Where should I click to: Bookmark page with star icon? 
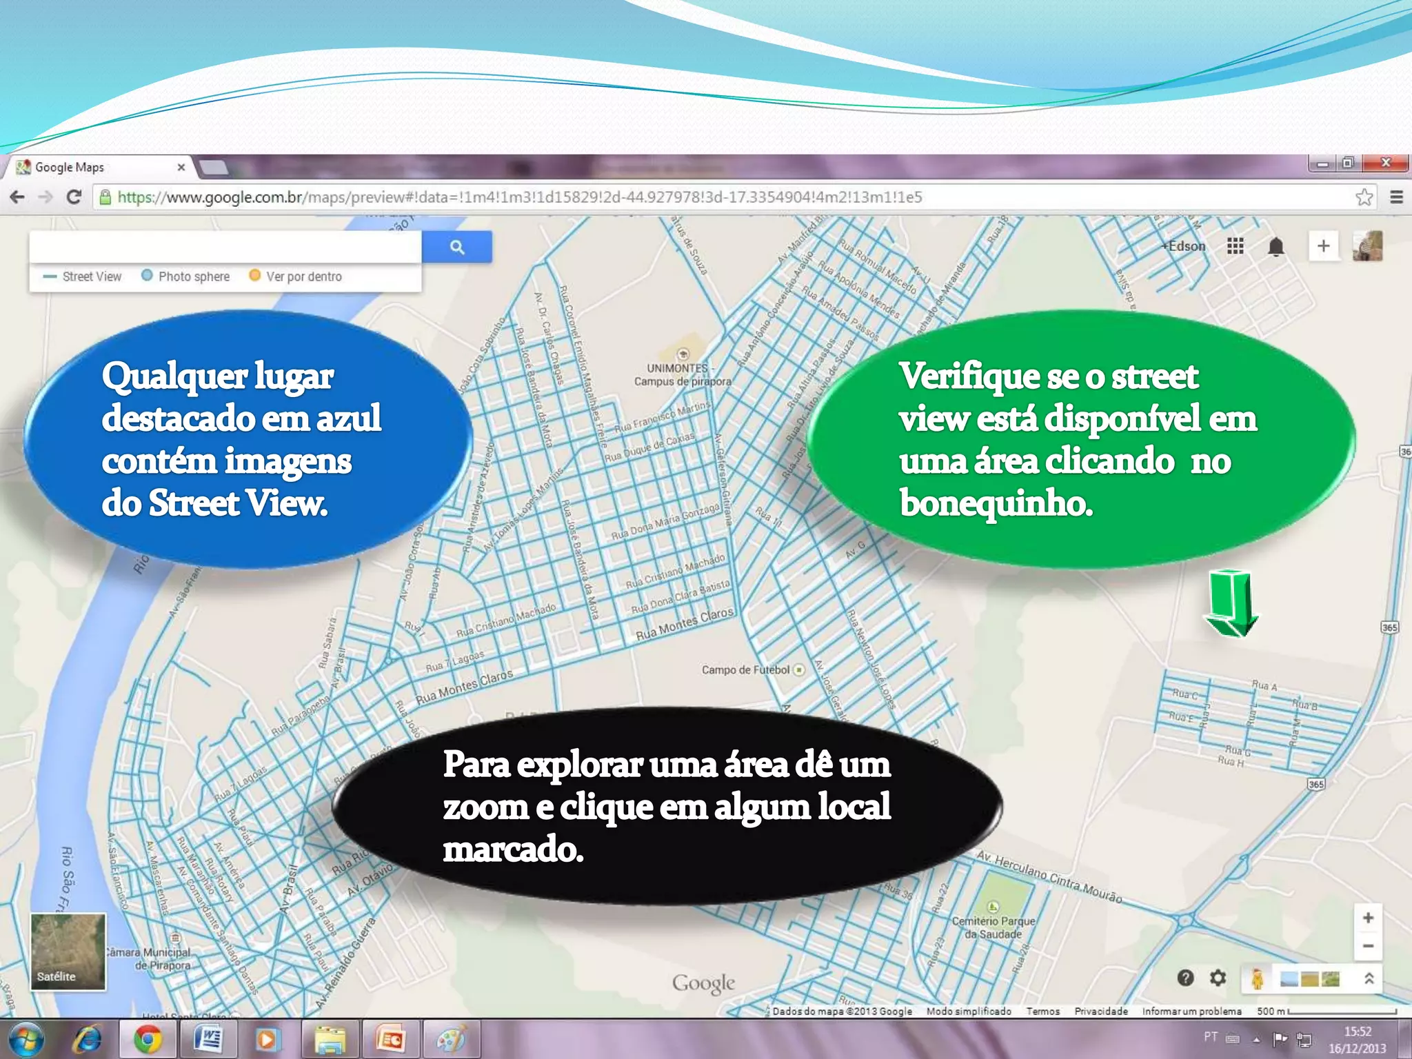tap(1363, 197)
